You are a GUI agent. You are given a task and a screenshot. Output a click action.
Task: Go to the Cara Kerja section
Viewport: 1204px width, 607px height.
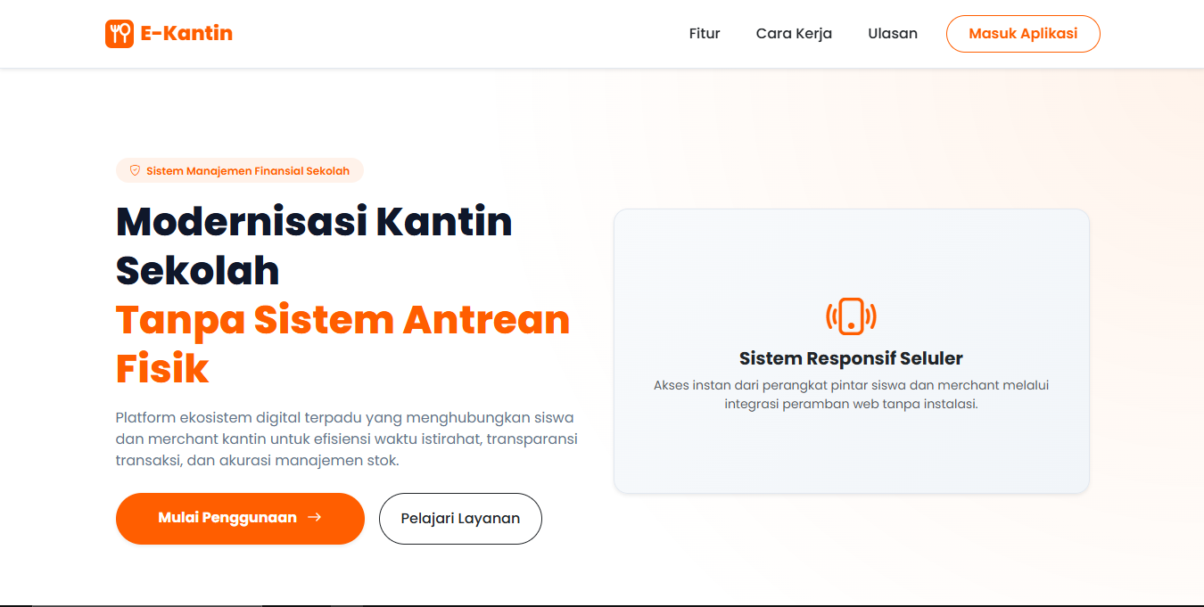point(794,34)
